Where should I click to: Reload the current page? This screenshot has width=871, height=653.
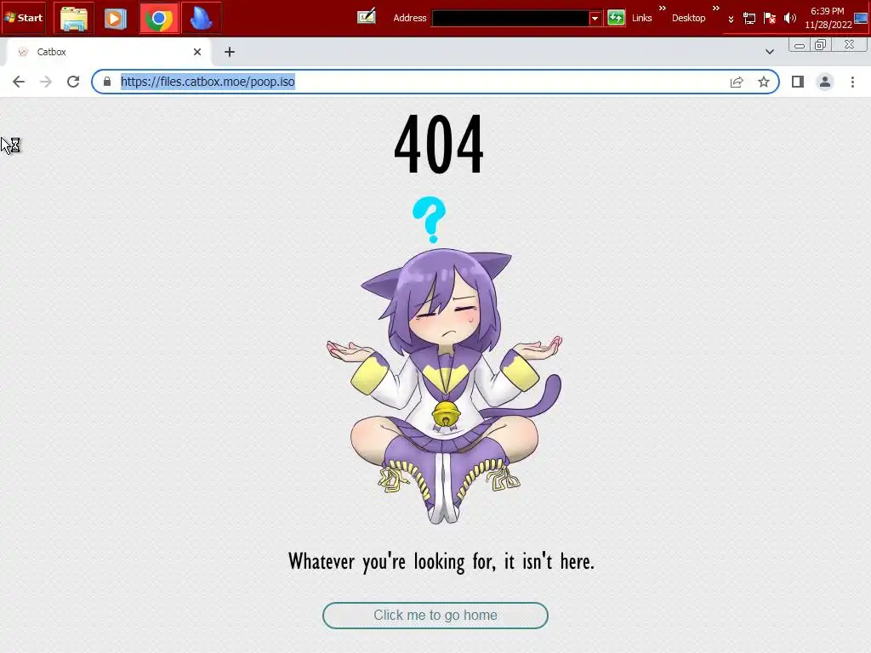[x=73, y=82]
